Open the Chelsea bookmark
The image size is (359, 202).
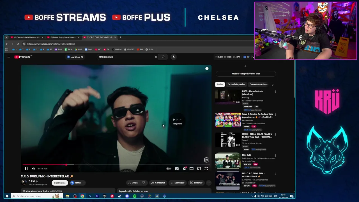pyautogui.click(x=117, y=49)
